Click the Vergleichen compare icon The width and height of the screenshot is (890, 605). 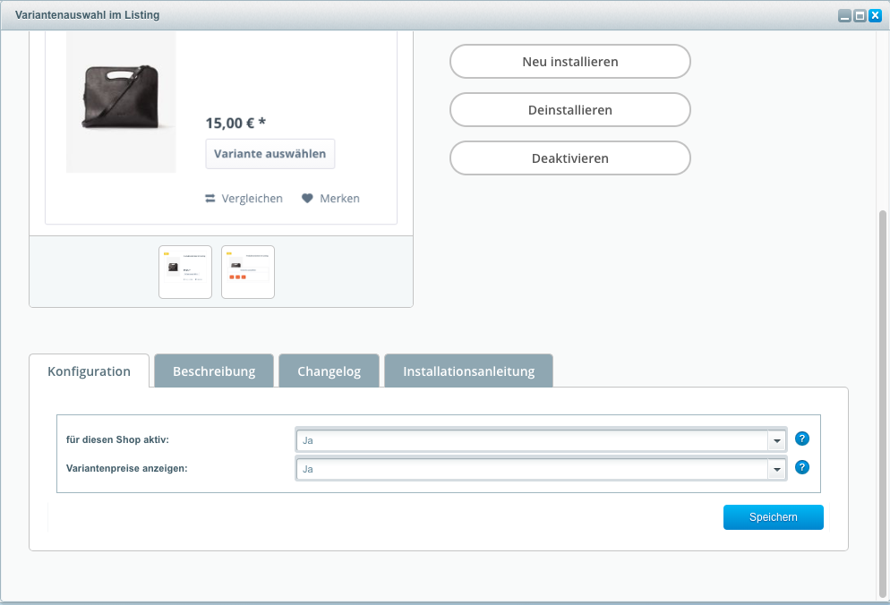click(210, 199)
